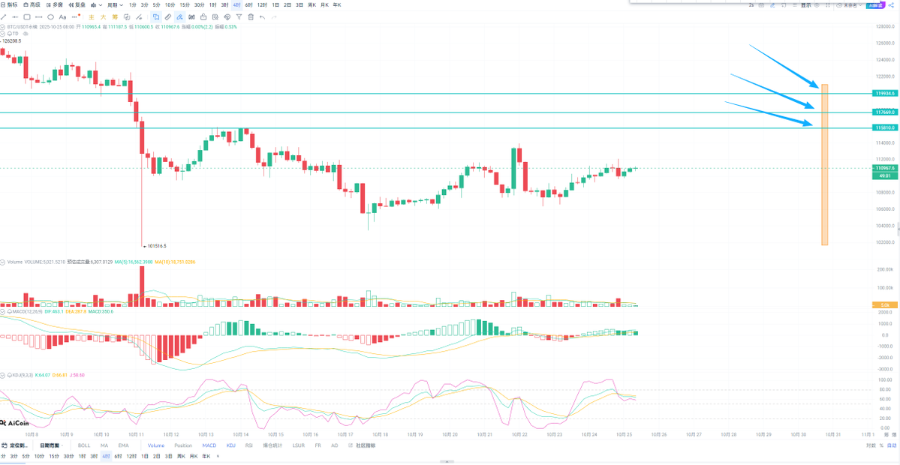Collapse the TD indicator row arrow
The width and height of the screenshot is (900, 465).
pos(3,34)
